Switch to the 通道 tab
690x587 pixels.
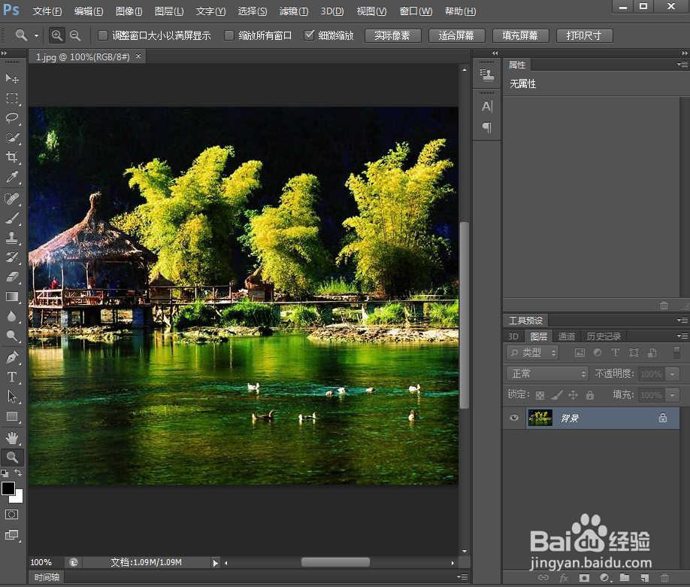(566, 336)
